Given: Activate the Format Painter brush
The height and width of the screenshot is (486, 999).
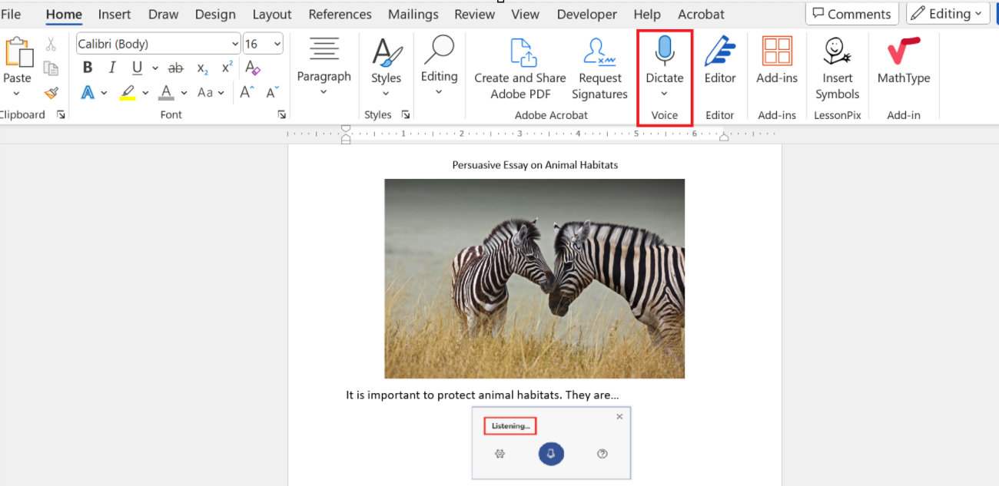Looking at the screenshot, I should (51, 93).
